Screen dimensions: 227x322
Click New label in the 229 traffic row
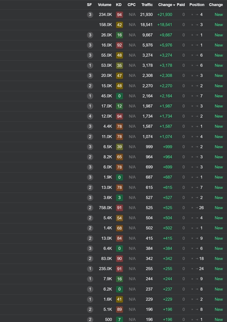[219, 299]
